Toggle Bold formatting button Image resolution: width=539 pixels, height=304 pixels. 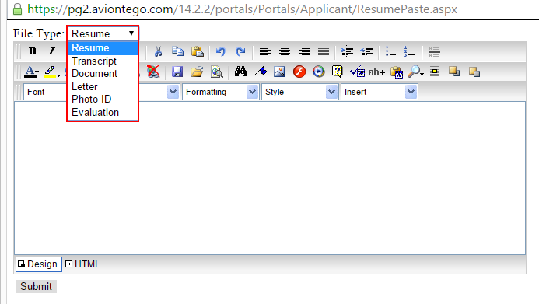click(33, 51)
